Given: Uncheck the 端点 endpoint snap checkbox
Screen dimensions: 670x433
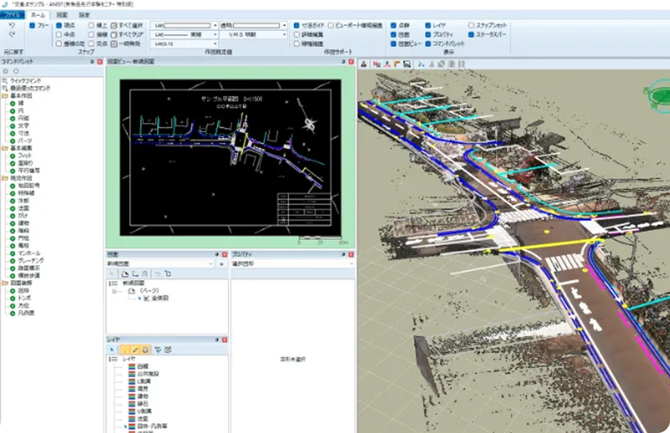Looking at the screenshot, I should click(x=59, y=26).
